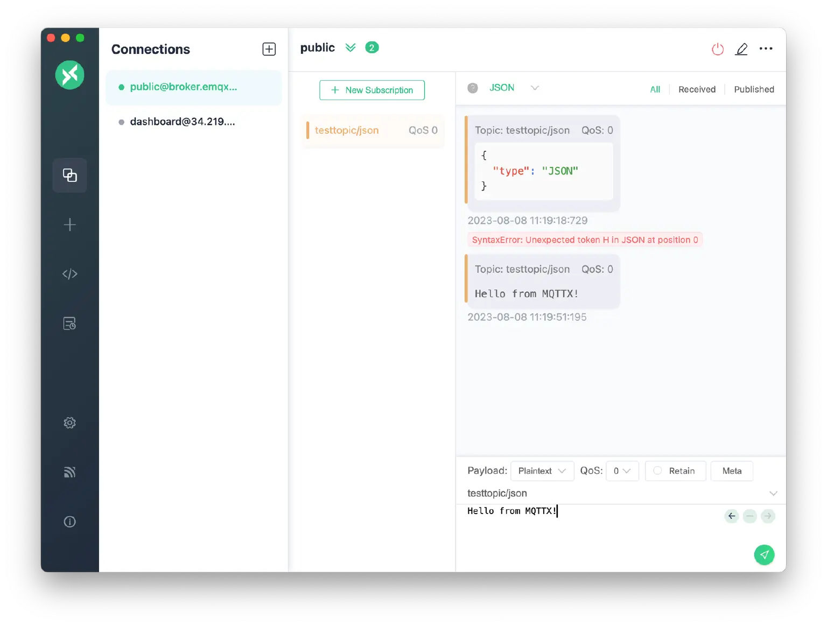Select the testtopic/json subscription color bar
Screen dimensions: 827x626
(308, 130)
